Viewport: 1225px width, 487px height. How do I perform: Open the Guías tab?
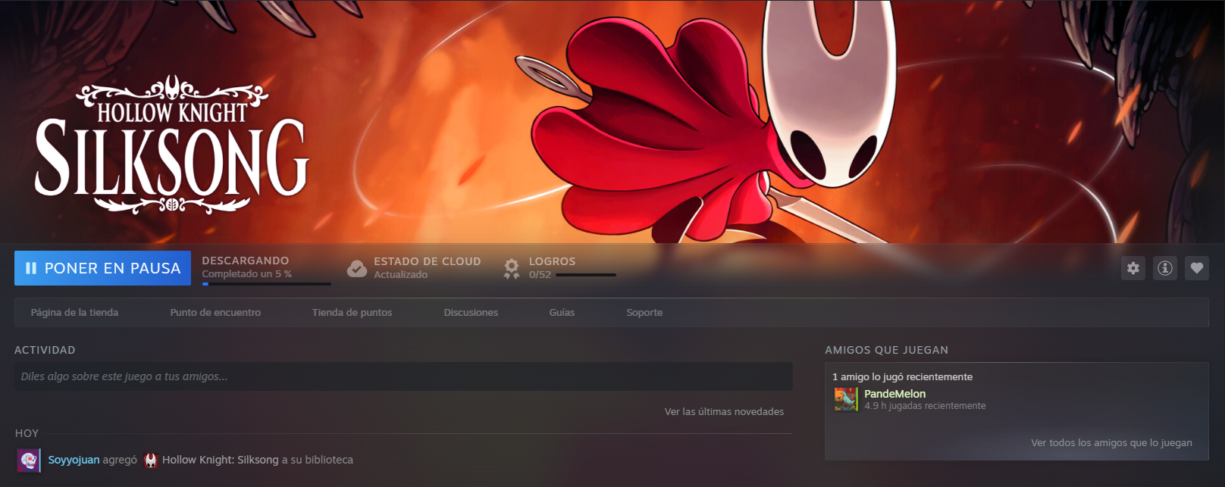pyautogui.click(x=562, y=313)
